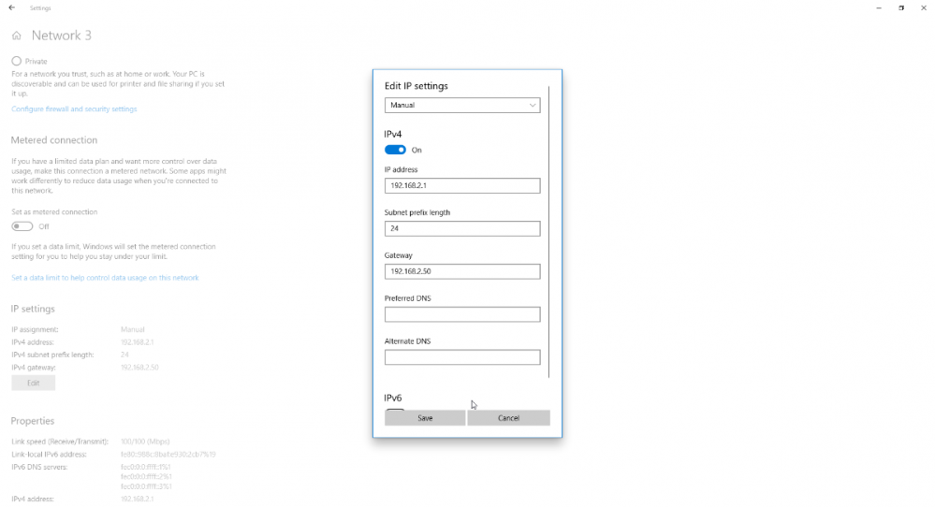Click the Properties section heading
Screen dimensions: 935x507
point(32,421)
